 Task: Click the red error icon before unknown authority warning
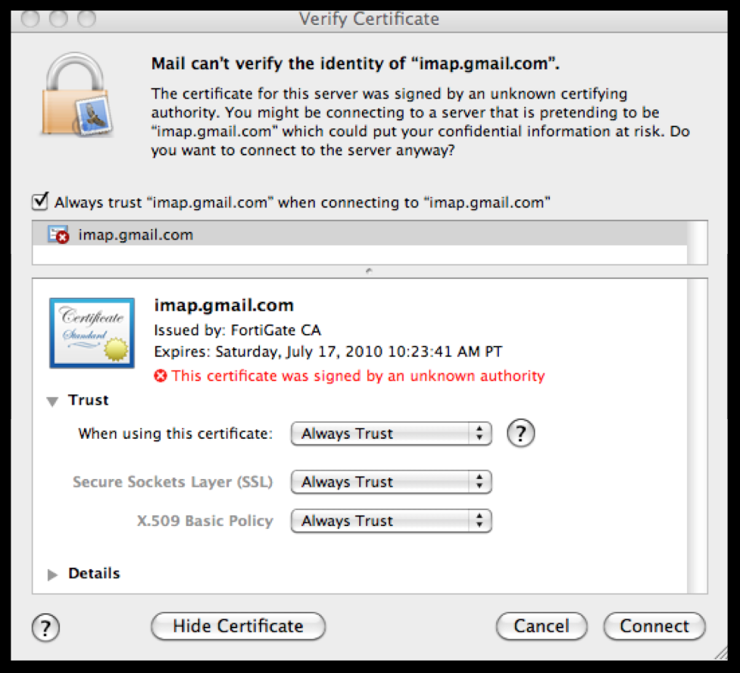tap(161, 376)
